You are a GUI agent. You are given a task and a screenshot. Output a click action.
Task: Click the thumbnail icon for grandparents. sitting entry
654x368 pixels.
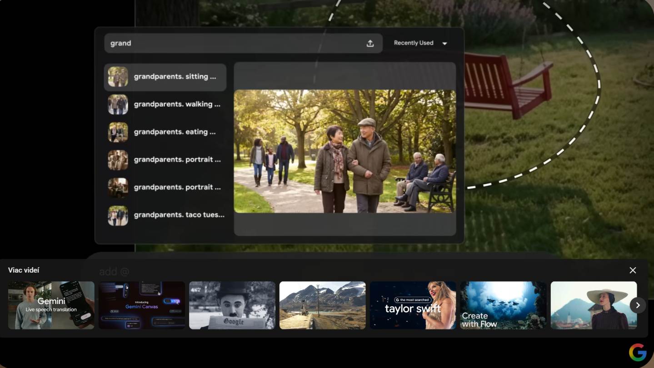[x=118, y=76]
